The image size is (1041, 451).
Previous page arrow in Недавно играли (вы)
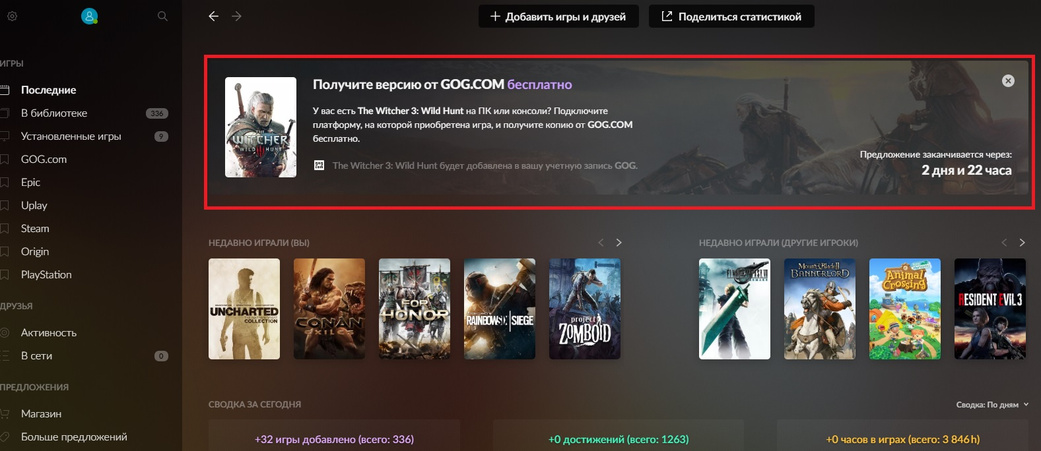click(x=601, y=243)
